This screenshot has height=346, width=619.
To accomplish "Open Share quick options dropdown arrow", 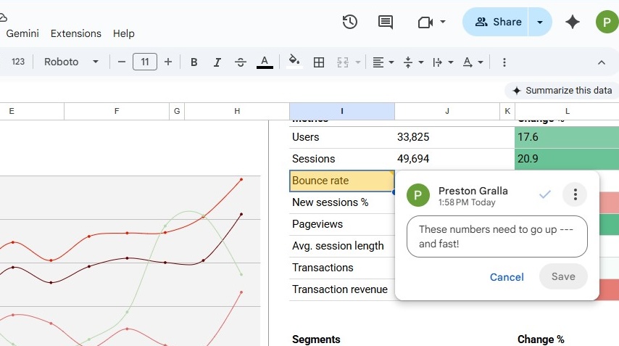I will [540, 22].
